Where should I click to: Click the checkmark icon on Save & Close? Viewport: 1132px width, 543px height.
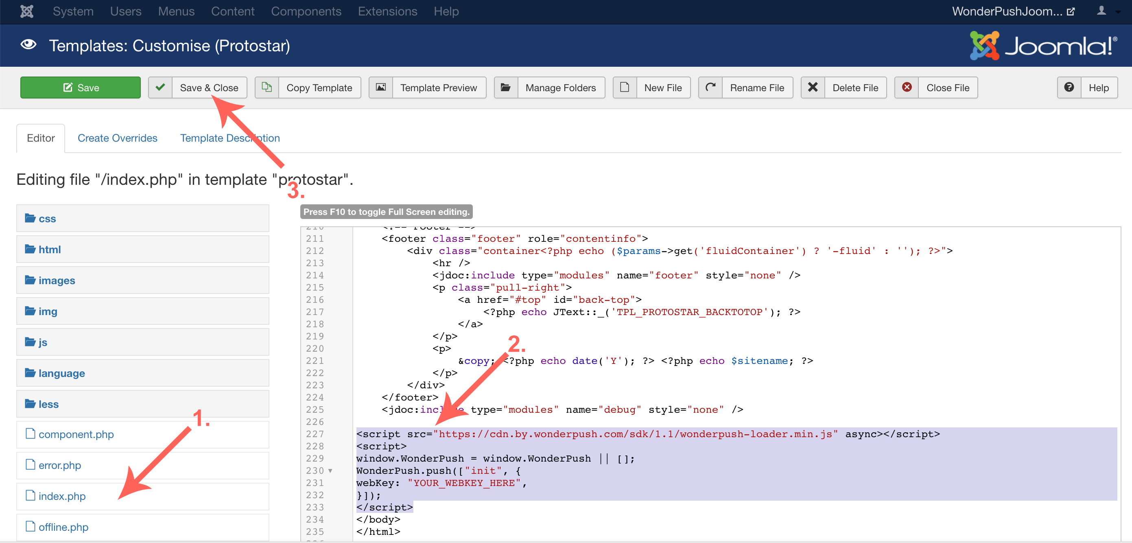tap(160, 88)
